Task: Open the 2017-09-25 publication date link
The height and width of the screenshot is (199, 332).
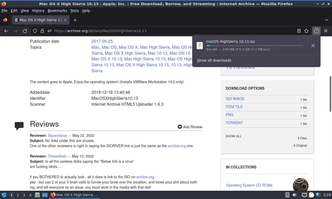Action: pyautogui.click(x=102, y=41)
